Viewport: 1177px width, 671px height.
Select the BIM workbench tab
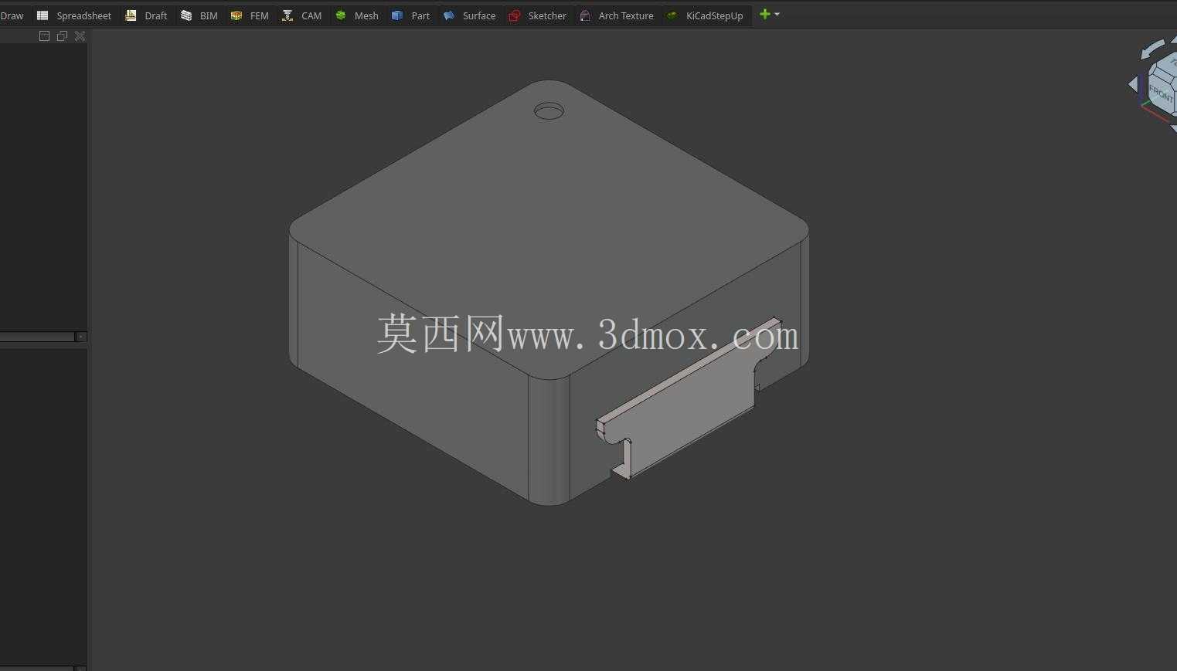pyautogui.click(x=199, y=15)
